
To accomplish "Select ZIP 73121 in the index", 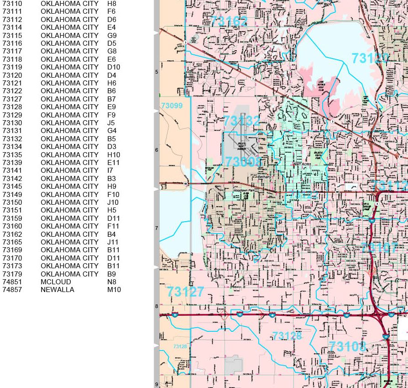I will pos(12,83).
